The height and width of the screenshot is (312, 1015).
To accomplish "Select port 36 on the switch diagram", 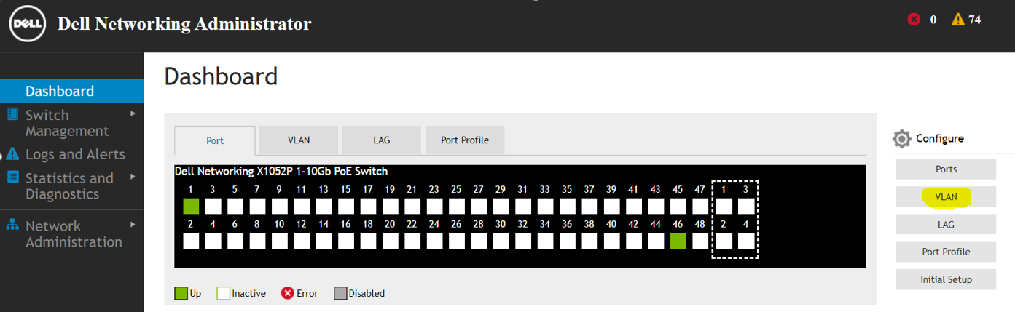I will click(x=567, y=241).
